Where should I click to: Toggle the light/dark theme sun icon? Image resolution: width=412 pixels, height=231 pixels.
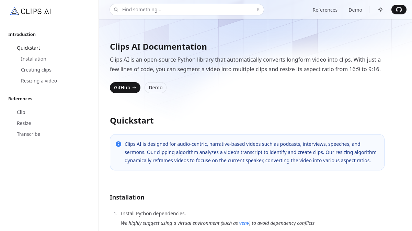tap(380, 10)
